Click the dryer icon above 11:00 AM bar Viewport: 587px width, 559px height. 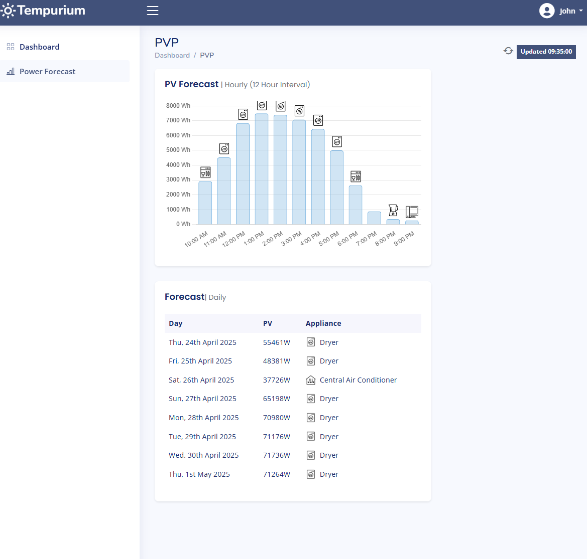coord(224,149)
